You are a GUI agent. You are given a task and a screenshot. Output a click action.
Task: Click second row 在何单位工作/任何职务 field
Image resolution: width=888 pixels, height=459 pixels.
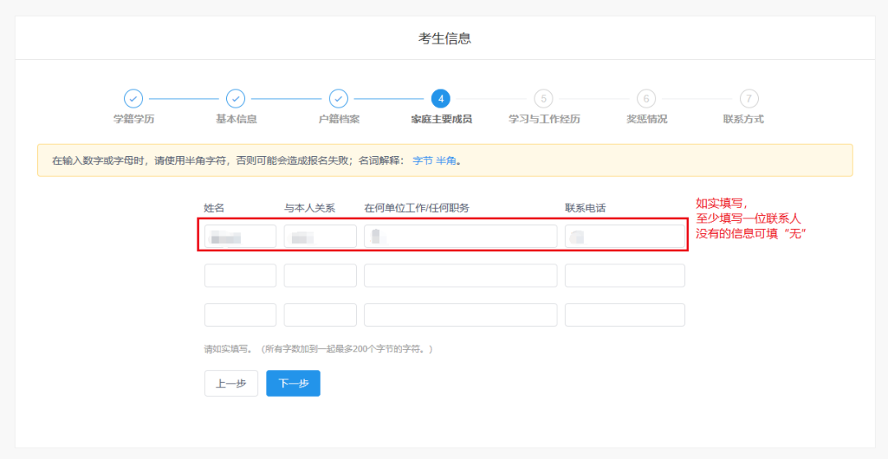click(x=460, y=276)
